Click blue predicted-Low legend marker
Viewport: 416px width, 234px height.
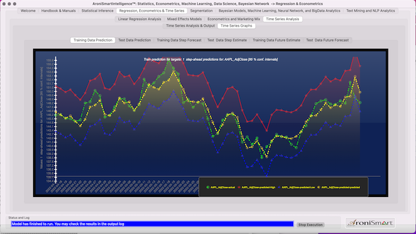279,187
